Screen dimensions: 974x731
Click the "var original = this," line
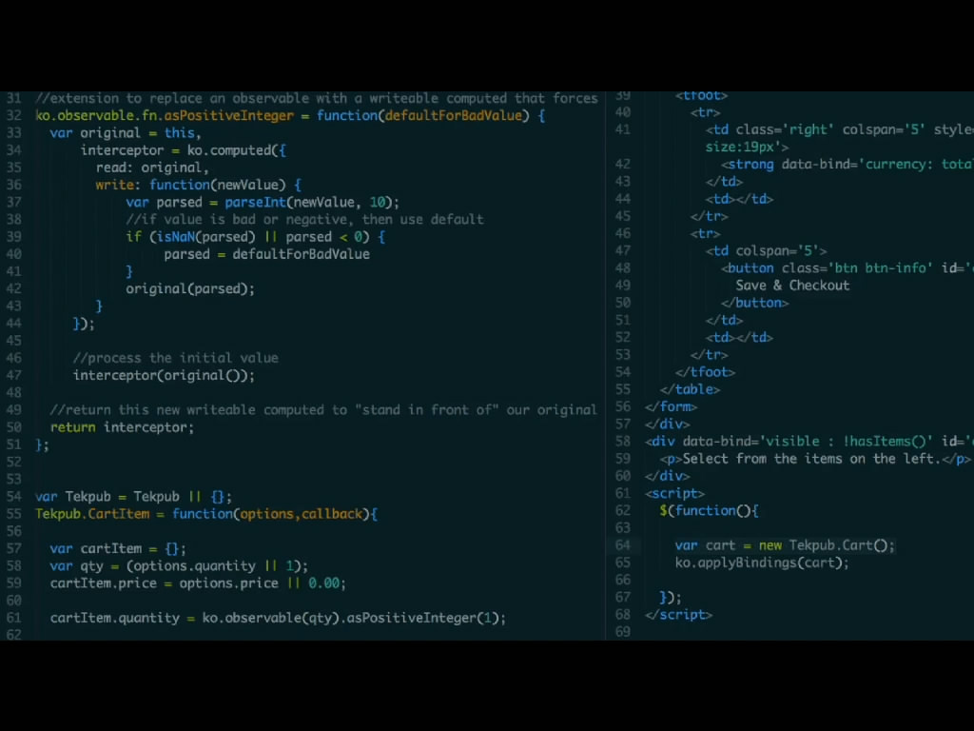click(126, 133)
